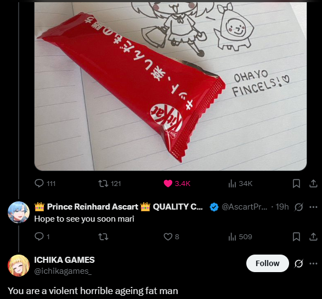Reply to Prince Reinhard Ascart's comment

pyautogui.click(x=42, y=236)
